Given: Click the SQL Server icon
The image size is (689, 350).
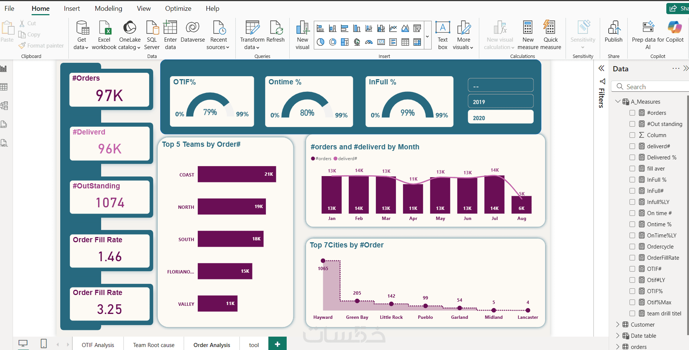Looking at the screenshot, I should [x=152, y=35].
